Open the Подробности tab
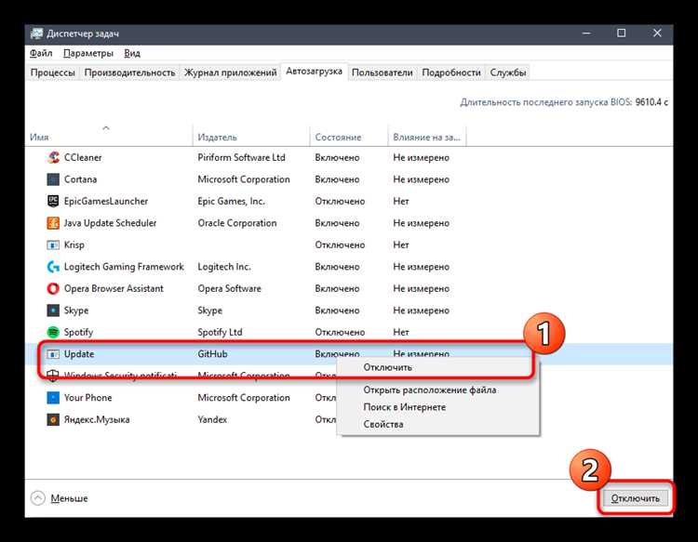The image size is (698, 542). 451,73
